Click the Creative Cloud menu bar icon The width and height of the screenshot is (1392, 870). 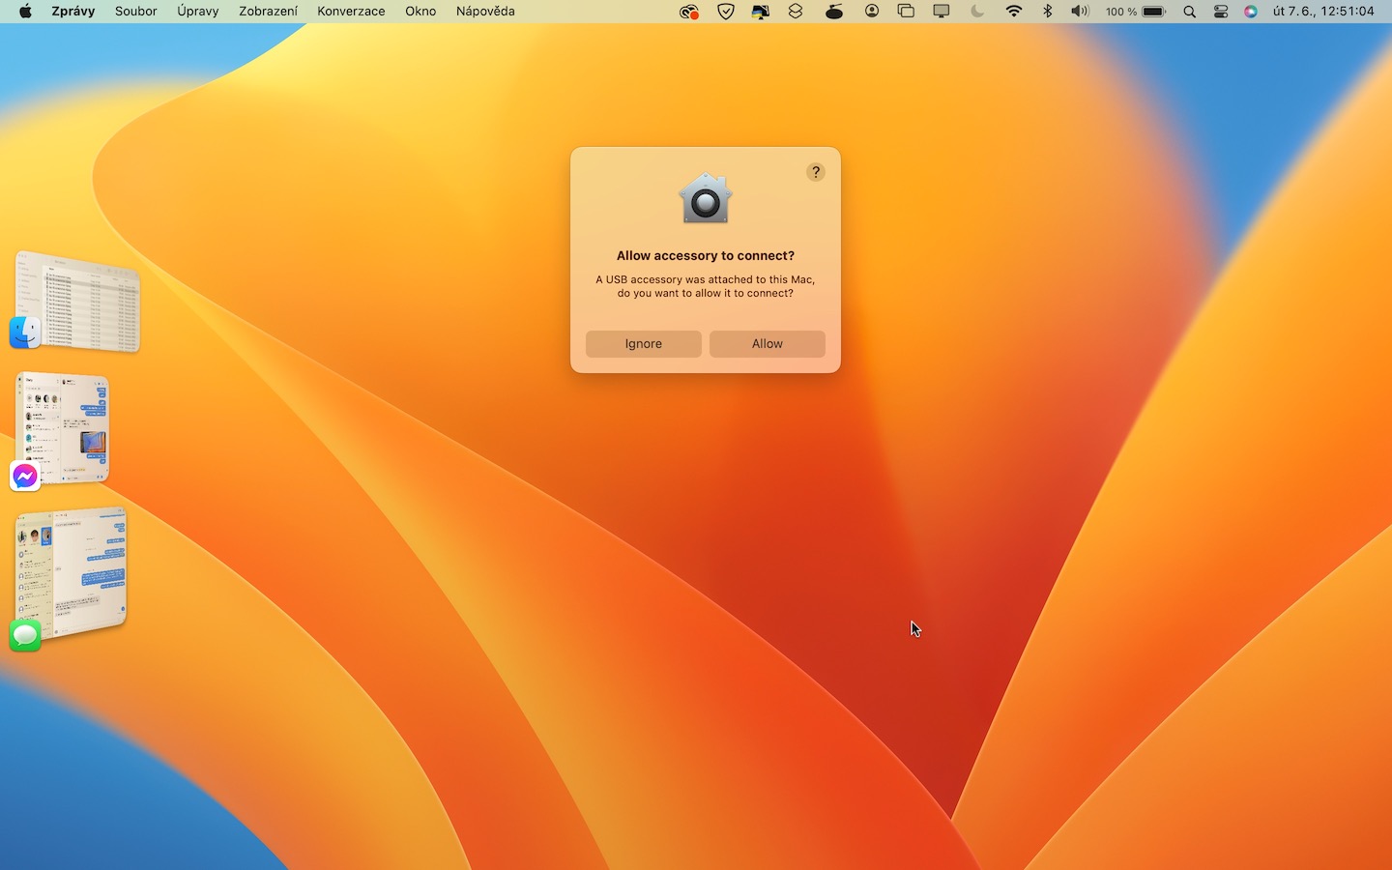[689, 12]
